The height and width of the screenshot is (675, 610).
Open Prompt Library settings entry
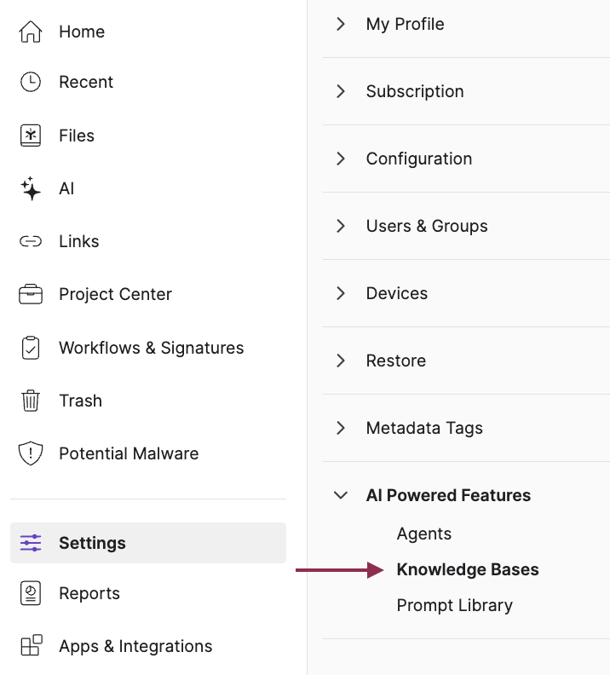[455, 605]
